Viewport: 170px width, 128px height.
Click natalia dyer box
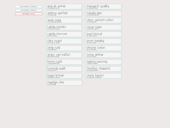[x=104, y=14]
